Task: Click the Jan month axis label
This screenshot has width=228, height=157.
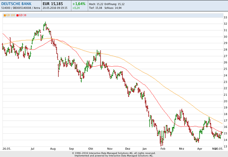Action: pos(145,149)
